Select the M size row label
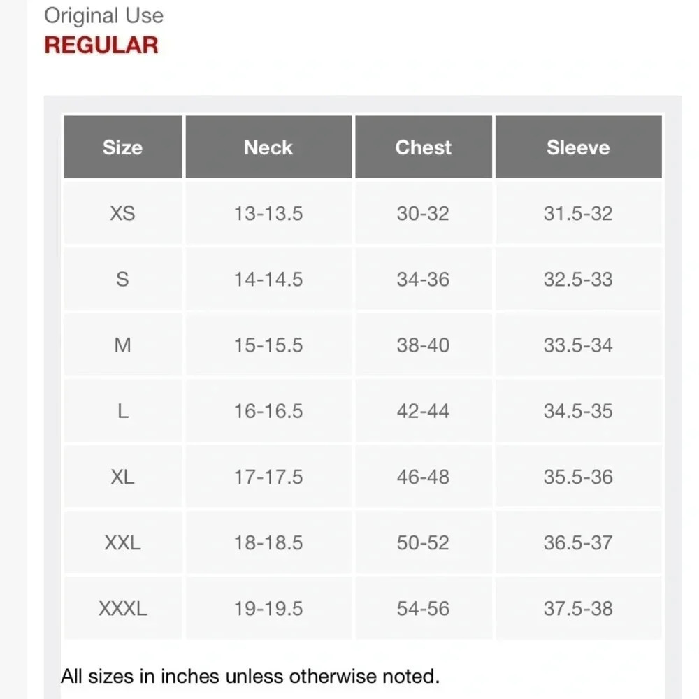The width and height of the screenshot is (699, 699). [x=123, y=345]
